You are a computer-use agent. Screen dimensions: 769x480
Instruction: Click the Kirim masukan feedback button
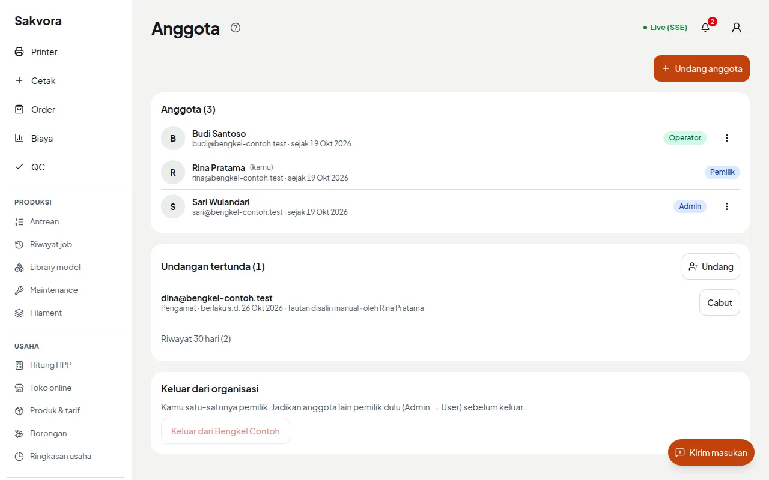point(711,452)
